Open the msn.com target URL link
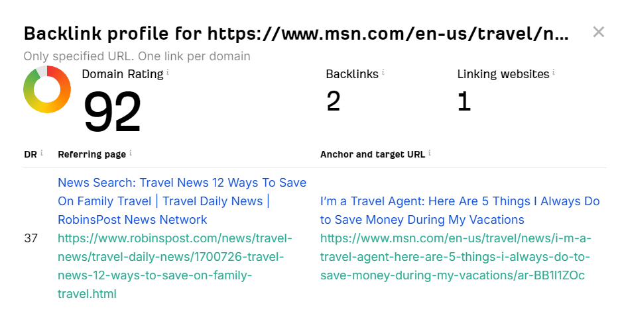Screen dimensions: 620x331 tap(456, 257)
